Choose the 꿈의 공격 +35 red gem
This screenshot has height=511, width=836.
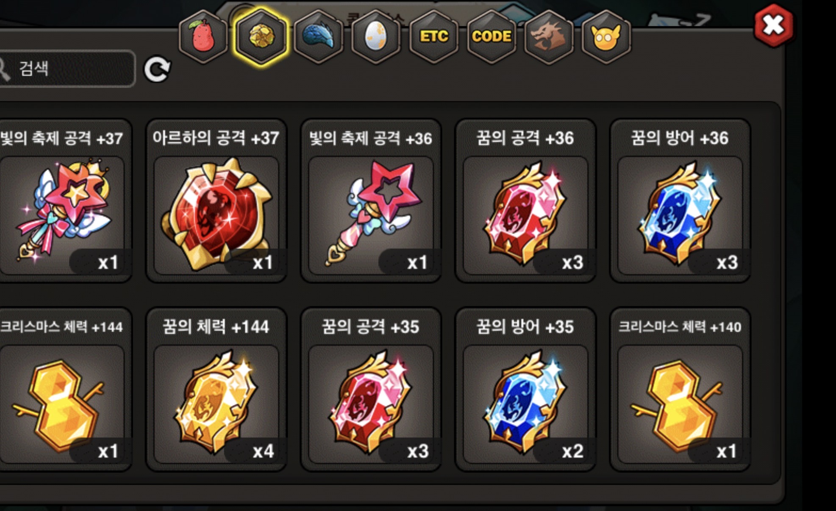(x=371, y=389)
